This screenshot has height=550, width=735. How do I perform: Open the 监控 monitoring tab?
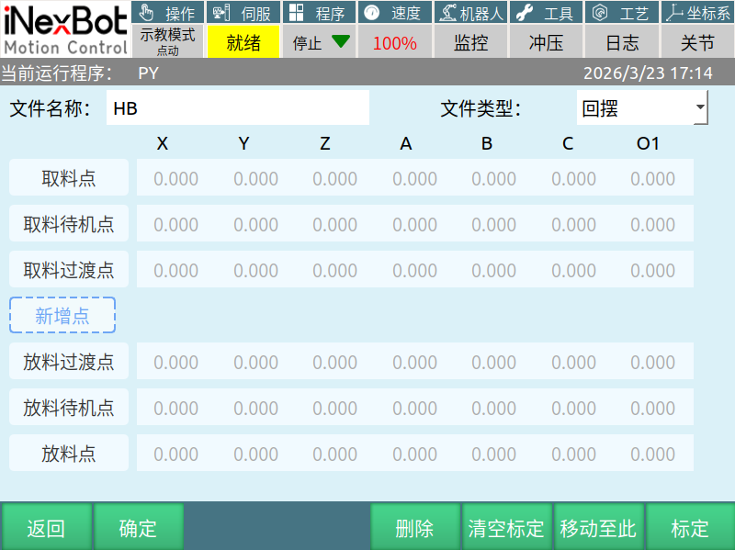pyautogui.click(x=470, y=42)
